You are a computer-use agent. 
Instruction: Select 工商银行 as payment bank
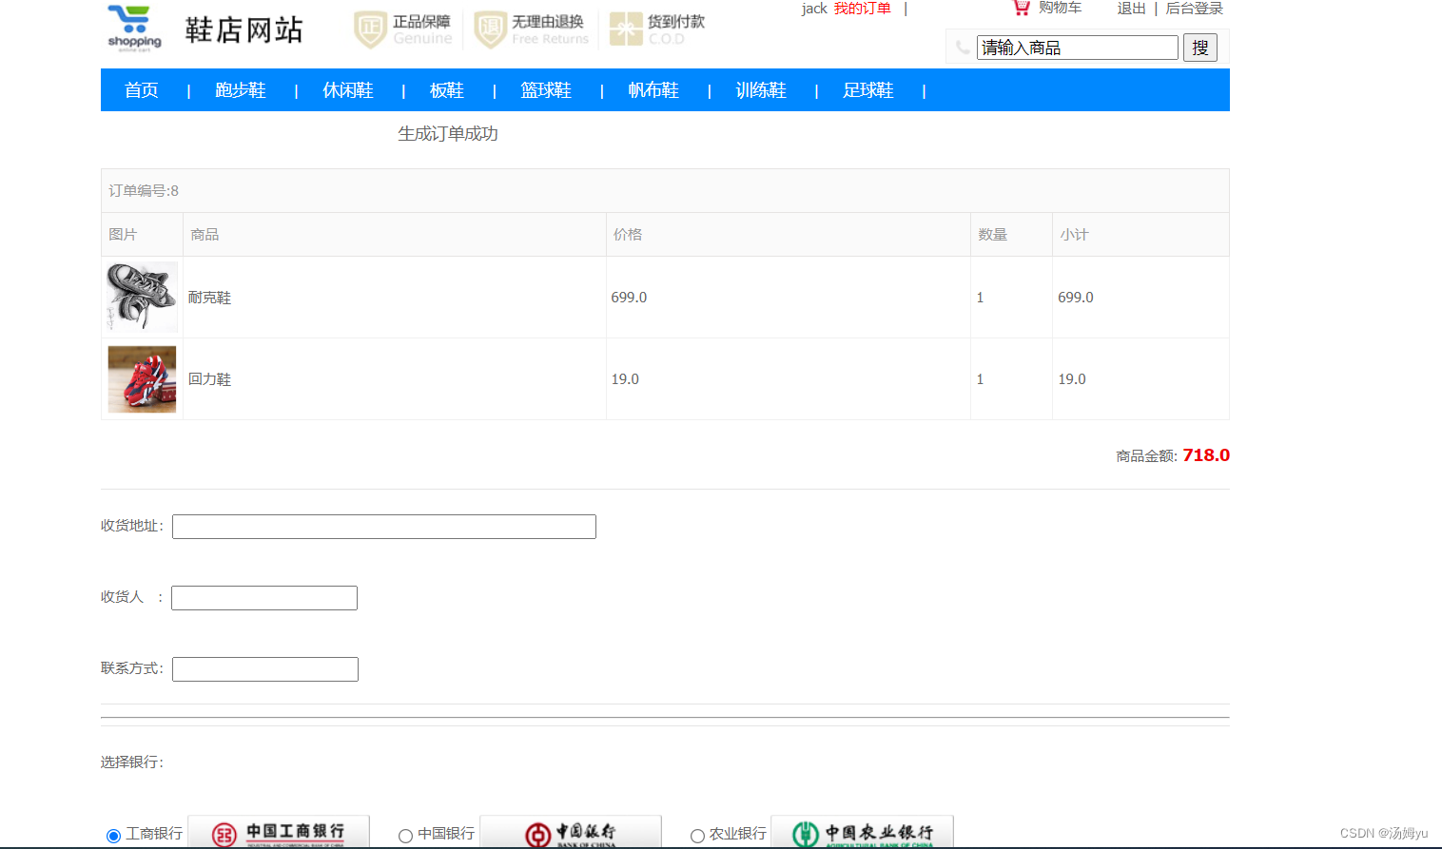click(x=115, y=835)
